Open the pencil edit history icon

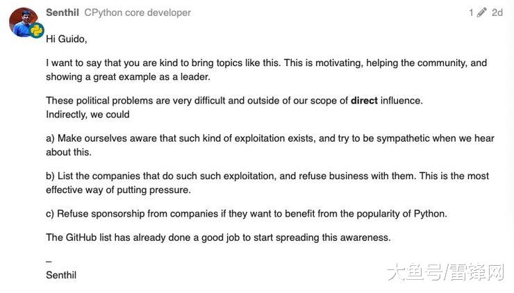[482, 12]
